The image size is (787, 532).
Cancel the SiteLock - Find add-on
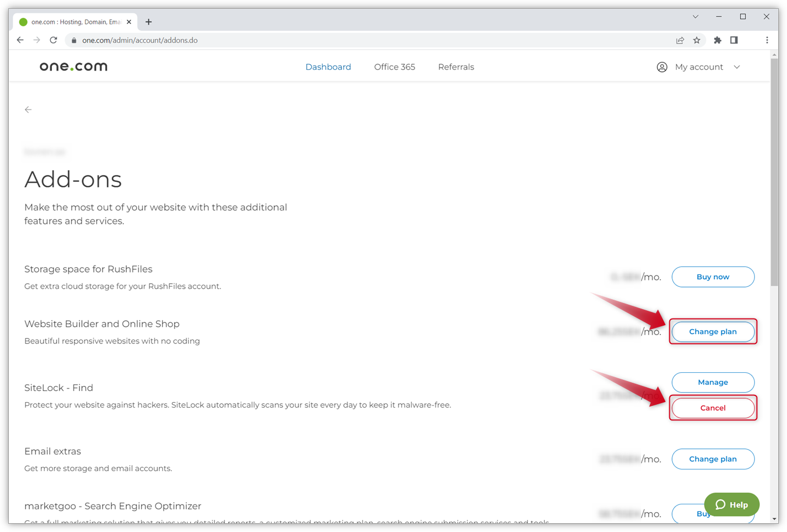coord(713,408)
